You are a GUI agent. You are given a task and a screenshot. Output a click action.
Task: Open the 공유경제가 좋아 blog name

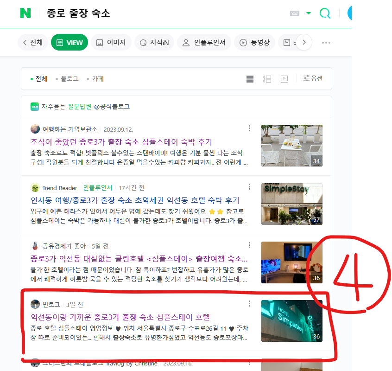[64, 246]
